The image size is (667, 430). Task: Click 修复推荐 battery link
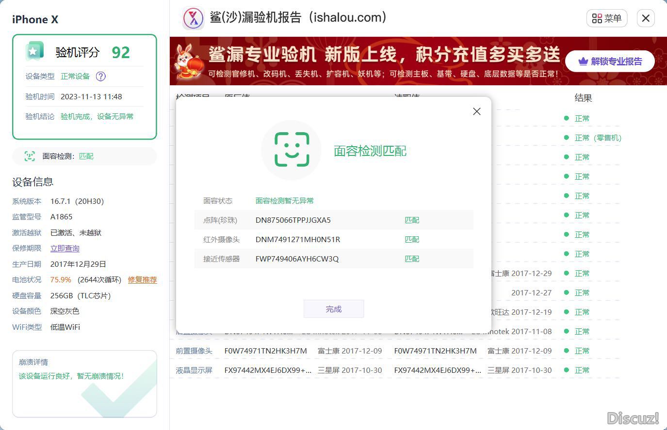(x=142, y=280)
